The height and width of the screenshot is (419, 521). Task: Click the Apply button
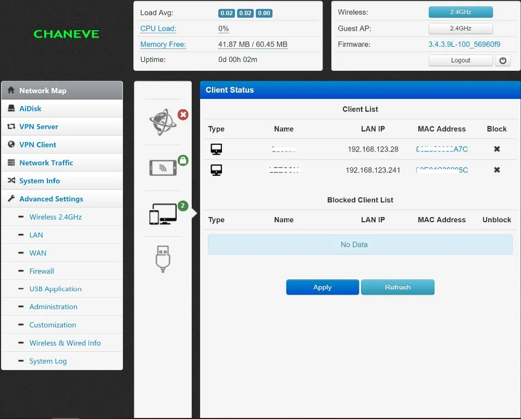(322, 287)
